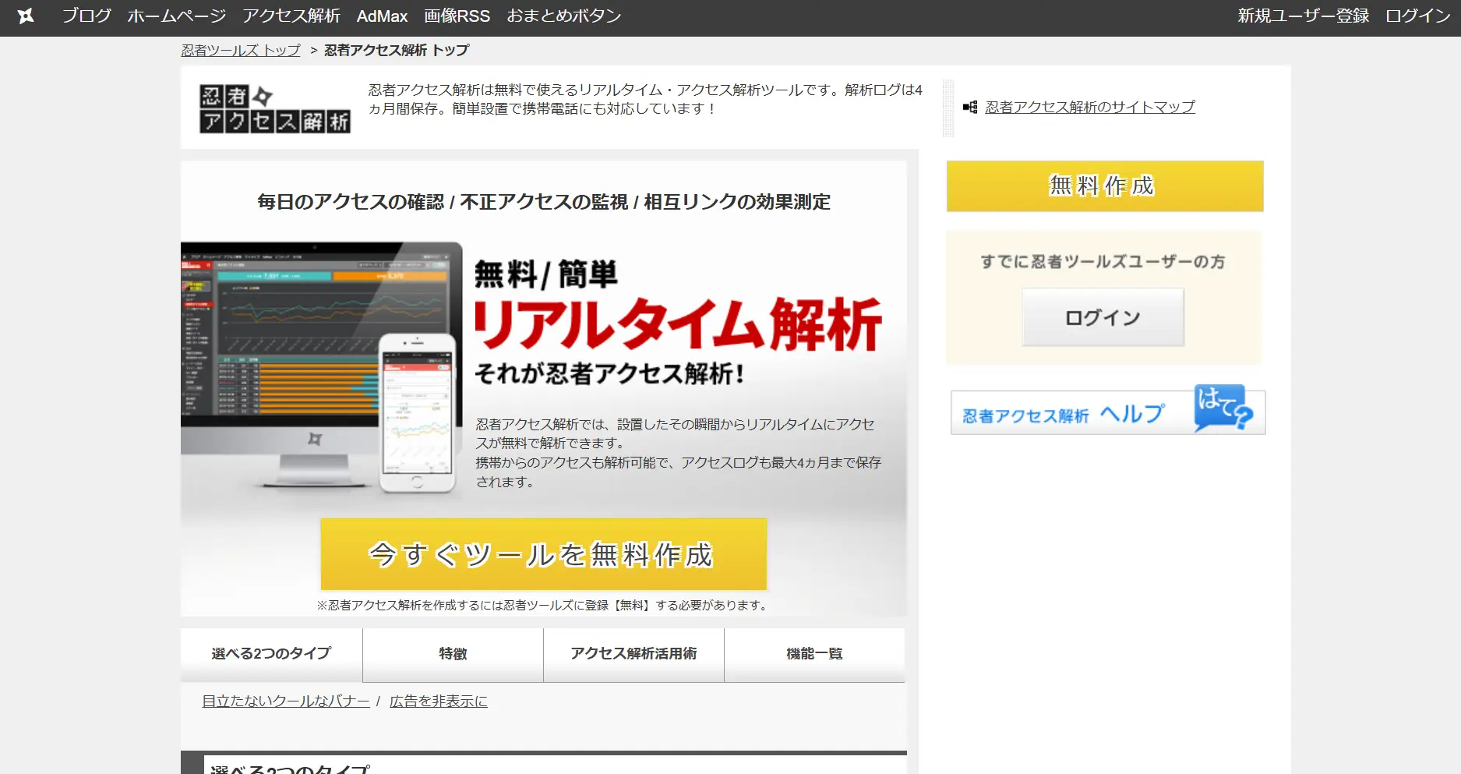Click the リアルタイム解析 red headline
Image resolution: width=1461 pixels, height=774 pixels.
tap(679, 325)
